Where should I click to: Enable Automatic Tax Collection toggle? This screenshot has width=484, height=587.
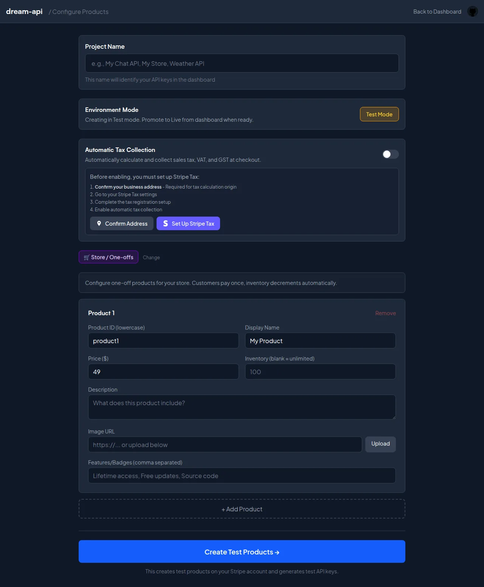pos(390,154)
